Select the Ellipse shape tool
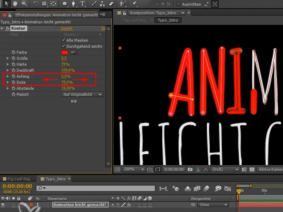This screenshot has width=283, height=212. (x=65, y=4)
